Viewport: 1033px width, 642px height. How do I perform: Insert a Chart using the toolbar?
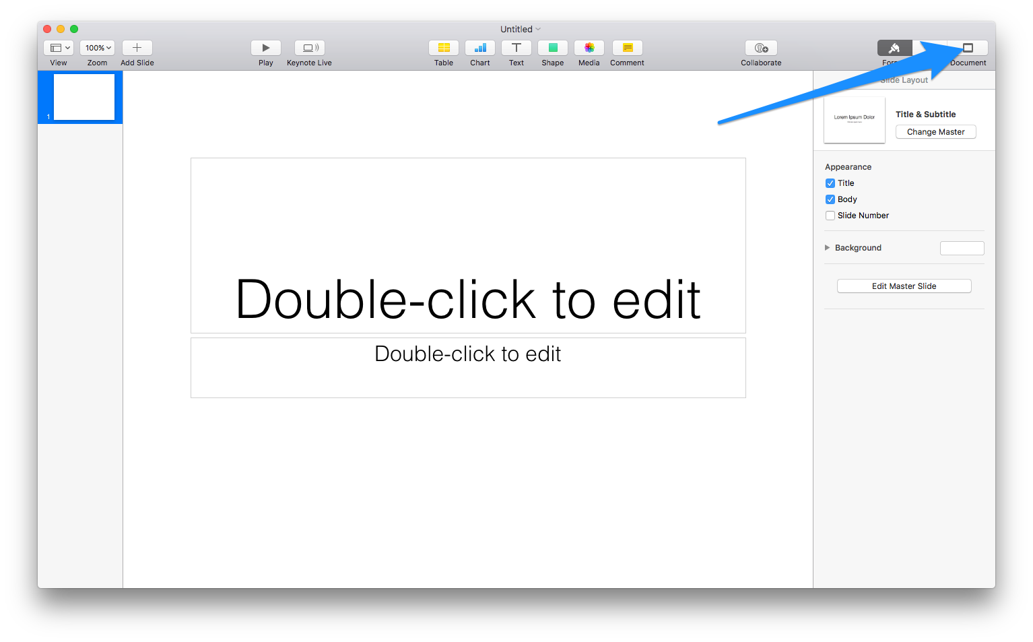(x=479, y=48)
